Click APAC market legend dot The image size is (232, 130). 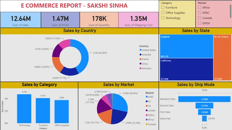tap(146, 97)
